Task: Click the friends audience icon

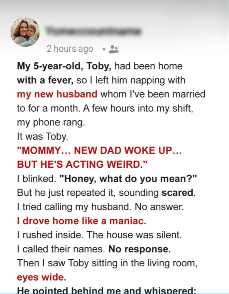Action: coord(114,49)
